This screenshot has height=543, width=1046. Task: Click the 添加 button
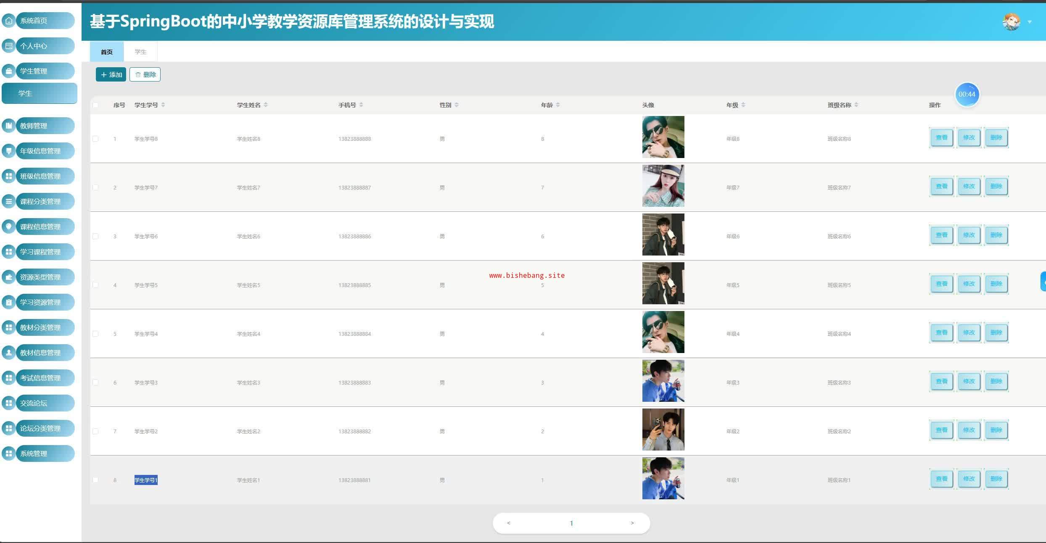click(111, 74)
